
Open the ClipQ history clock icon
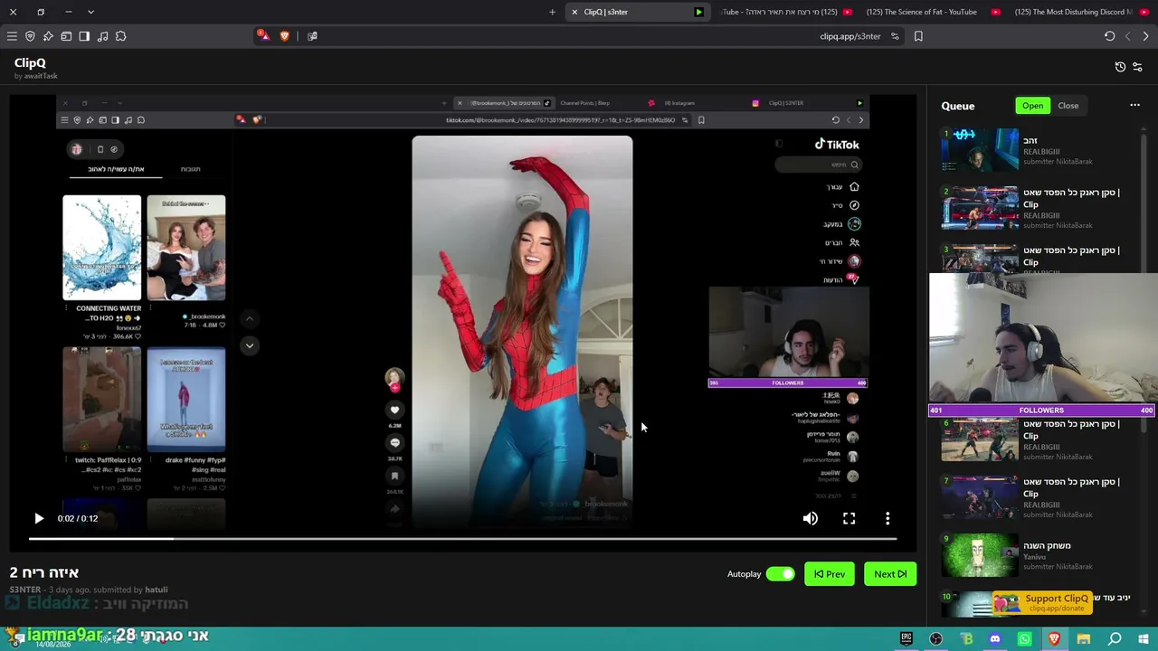(x=1120, y=67)
